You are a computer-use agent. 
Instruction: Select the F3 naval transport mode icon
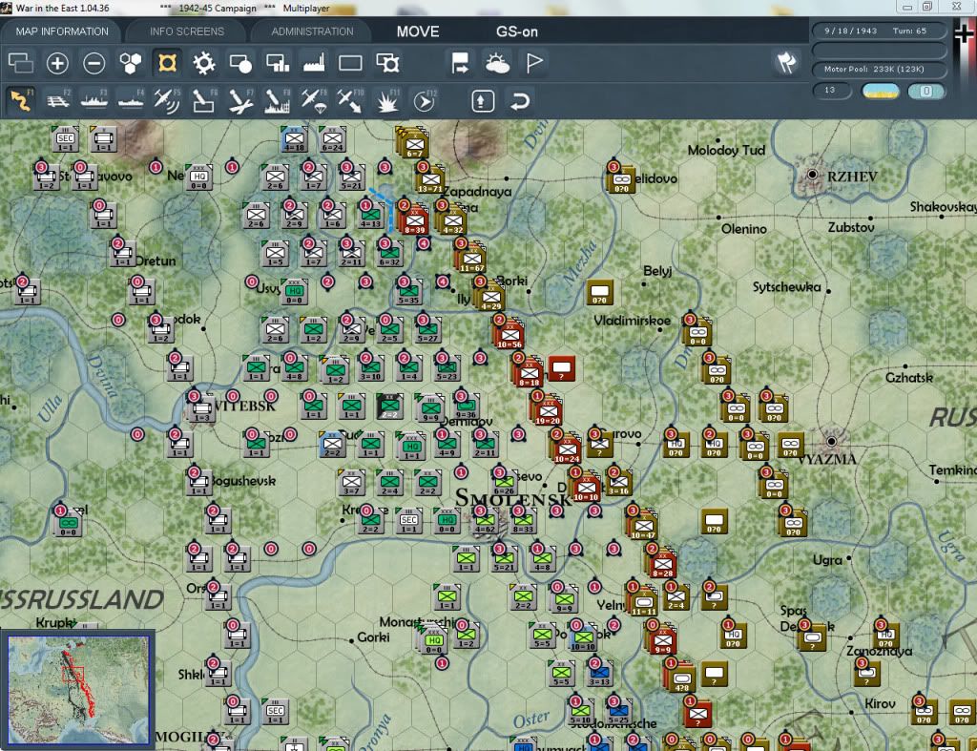[x=94, y=100]
